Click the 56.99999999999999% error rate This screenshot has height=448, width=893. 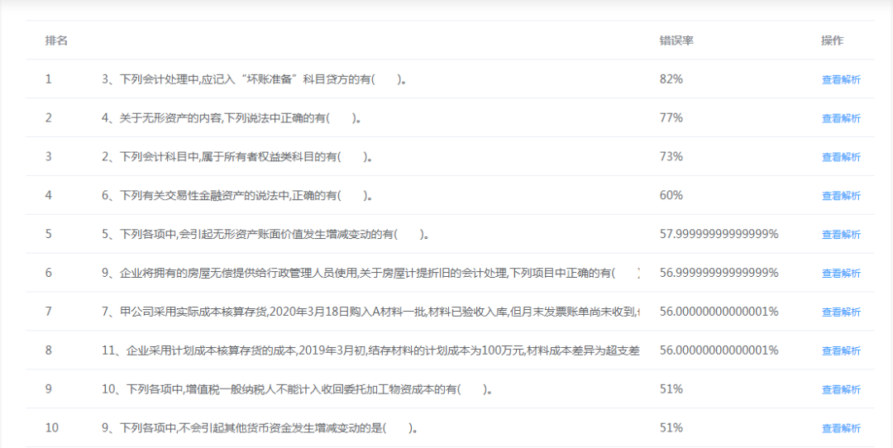(719, 274)
